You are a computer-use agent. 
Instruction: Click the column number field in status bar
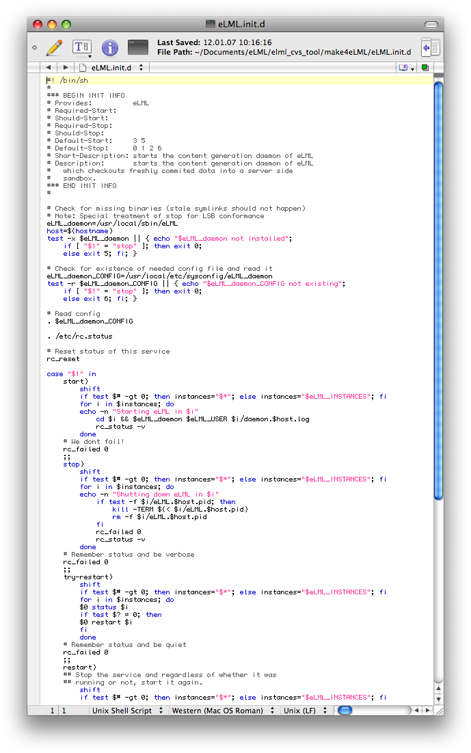64,711
